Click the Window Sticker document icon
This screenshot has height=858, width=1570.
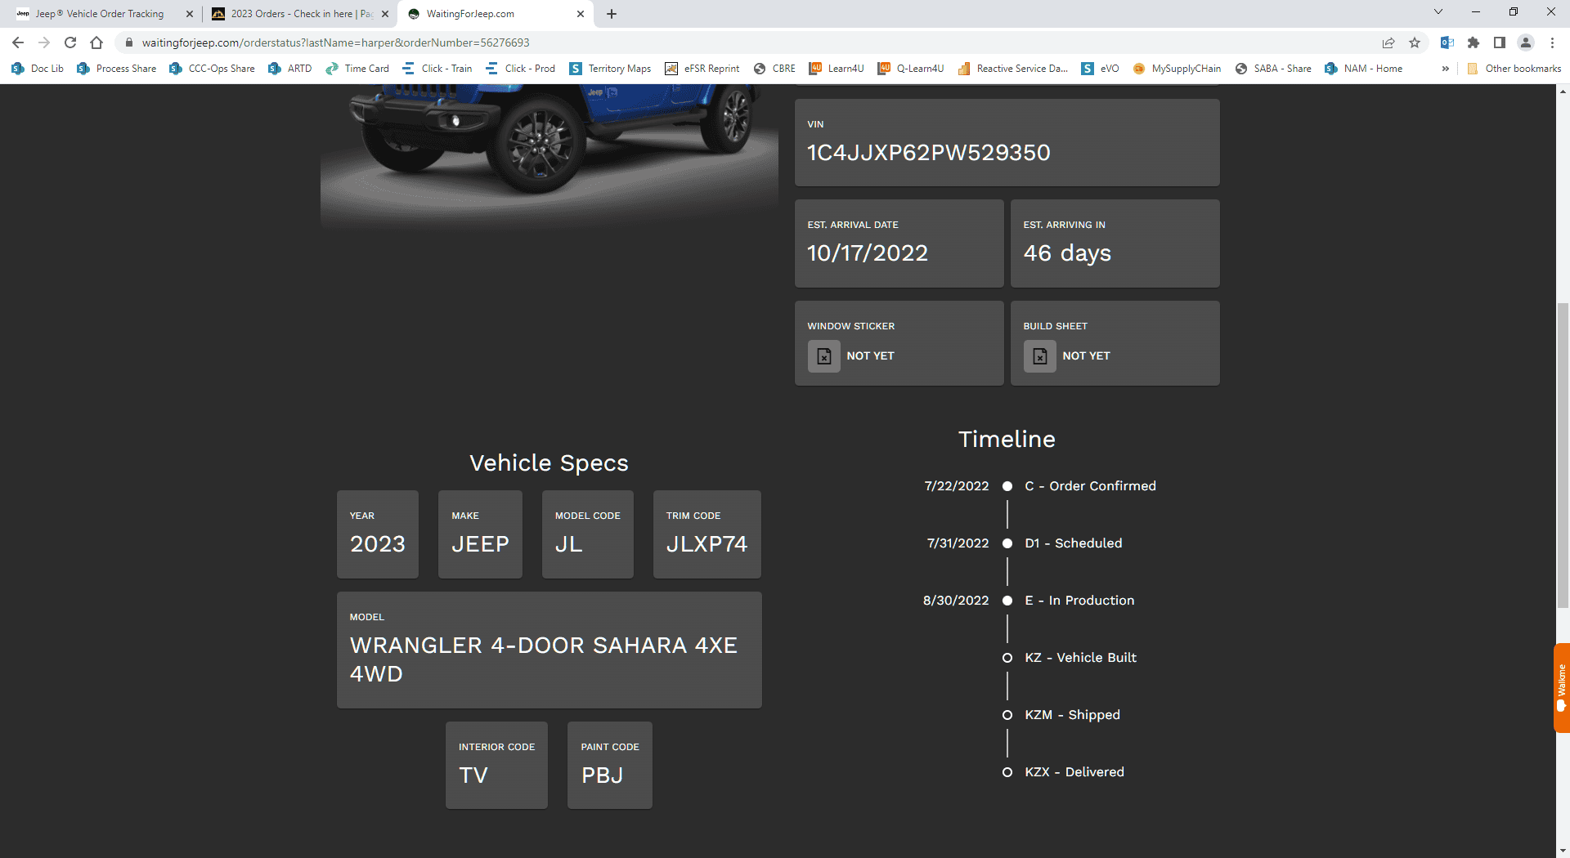[824, 356]
